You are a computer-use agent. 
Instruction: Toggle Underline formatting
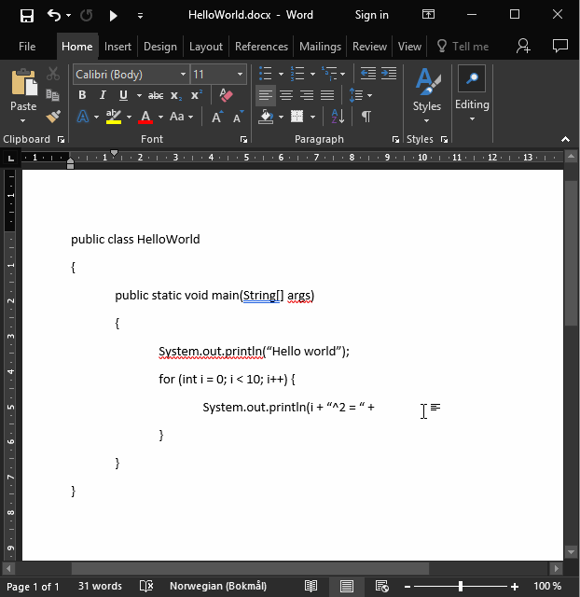point(123,95)
